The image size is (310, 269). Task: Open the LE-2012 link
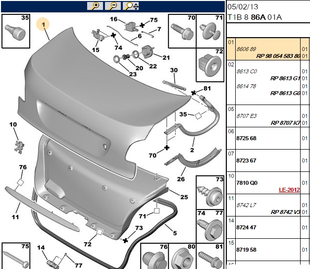289,190
